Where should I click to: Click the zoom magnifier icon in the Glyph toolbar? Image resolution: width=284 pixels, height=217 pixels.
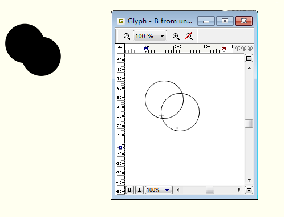pos(127,36)
